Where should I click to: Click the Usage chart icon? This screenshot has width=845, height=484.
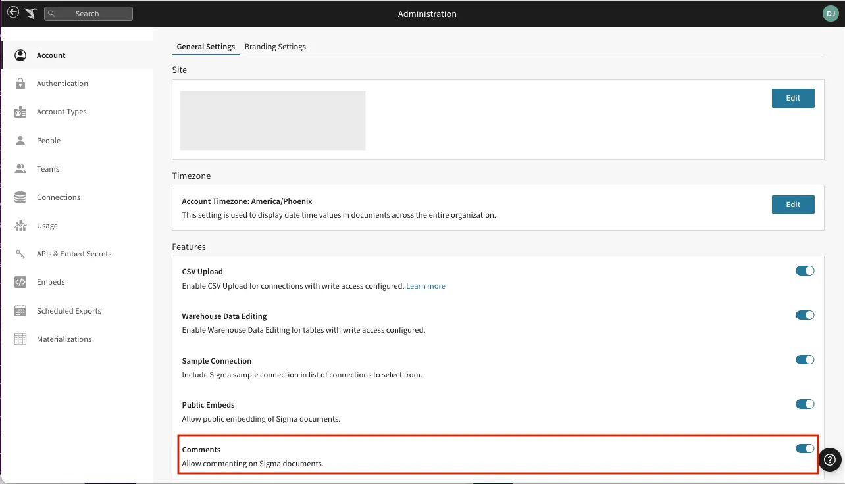(x=20, y=226)
